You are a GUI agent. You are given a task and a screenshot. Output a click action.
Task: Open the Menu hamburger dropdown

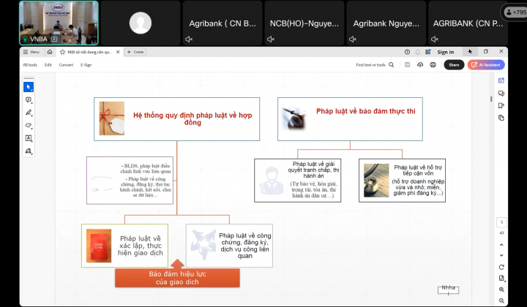point(31,52)
